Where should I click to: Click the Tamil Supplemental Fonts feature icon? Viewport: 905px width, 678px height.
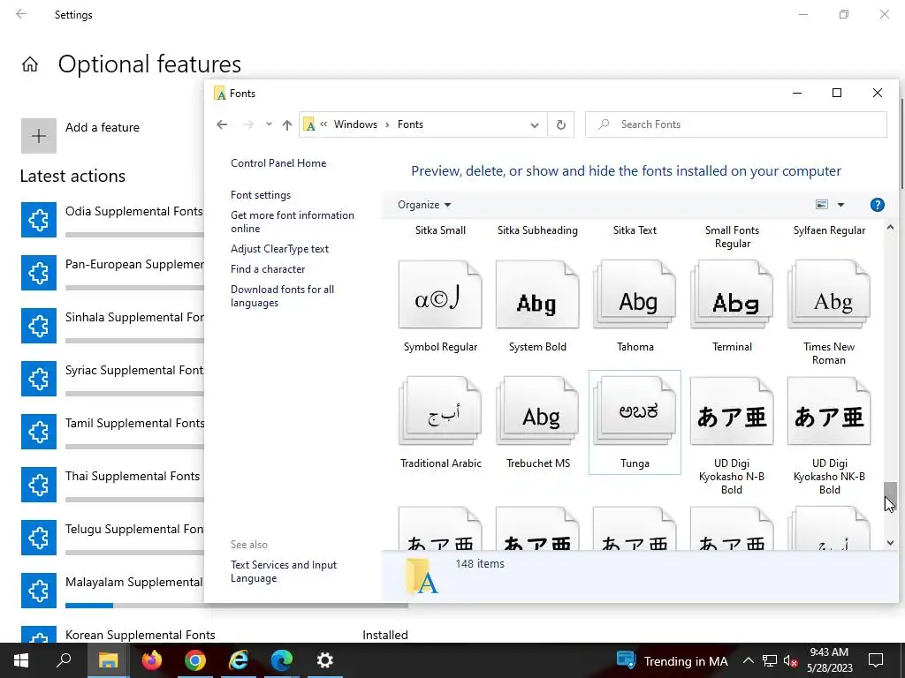[x=39, y=432]
